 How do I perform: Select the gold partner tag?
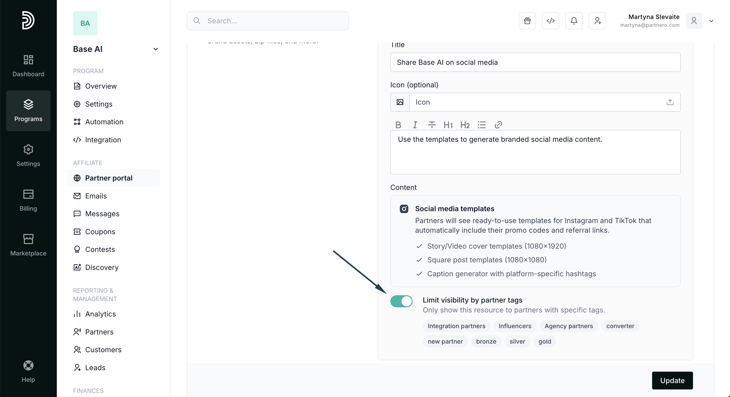pos(544,342)
